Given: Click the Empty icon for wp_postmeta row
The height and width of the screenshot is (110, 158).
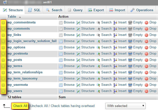Looking at the screenshot, I should click(x=130, y=54).
